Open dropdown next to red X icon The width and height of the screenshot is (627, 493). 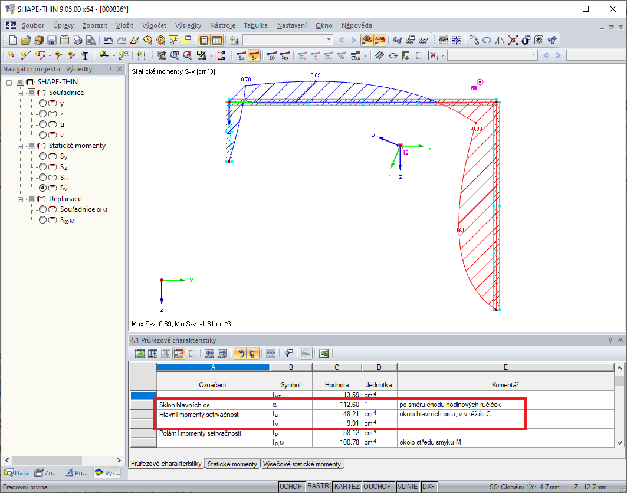442,56
